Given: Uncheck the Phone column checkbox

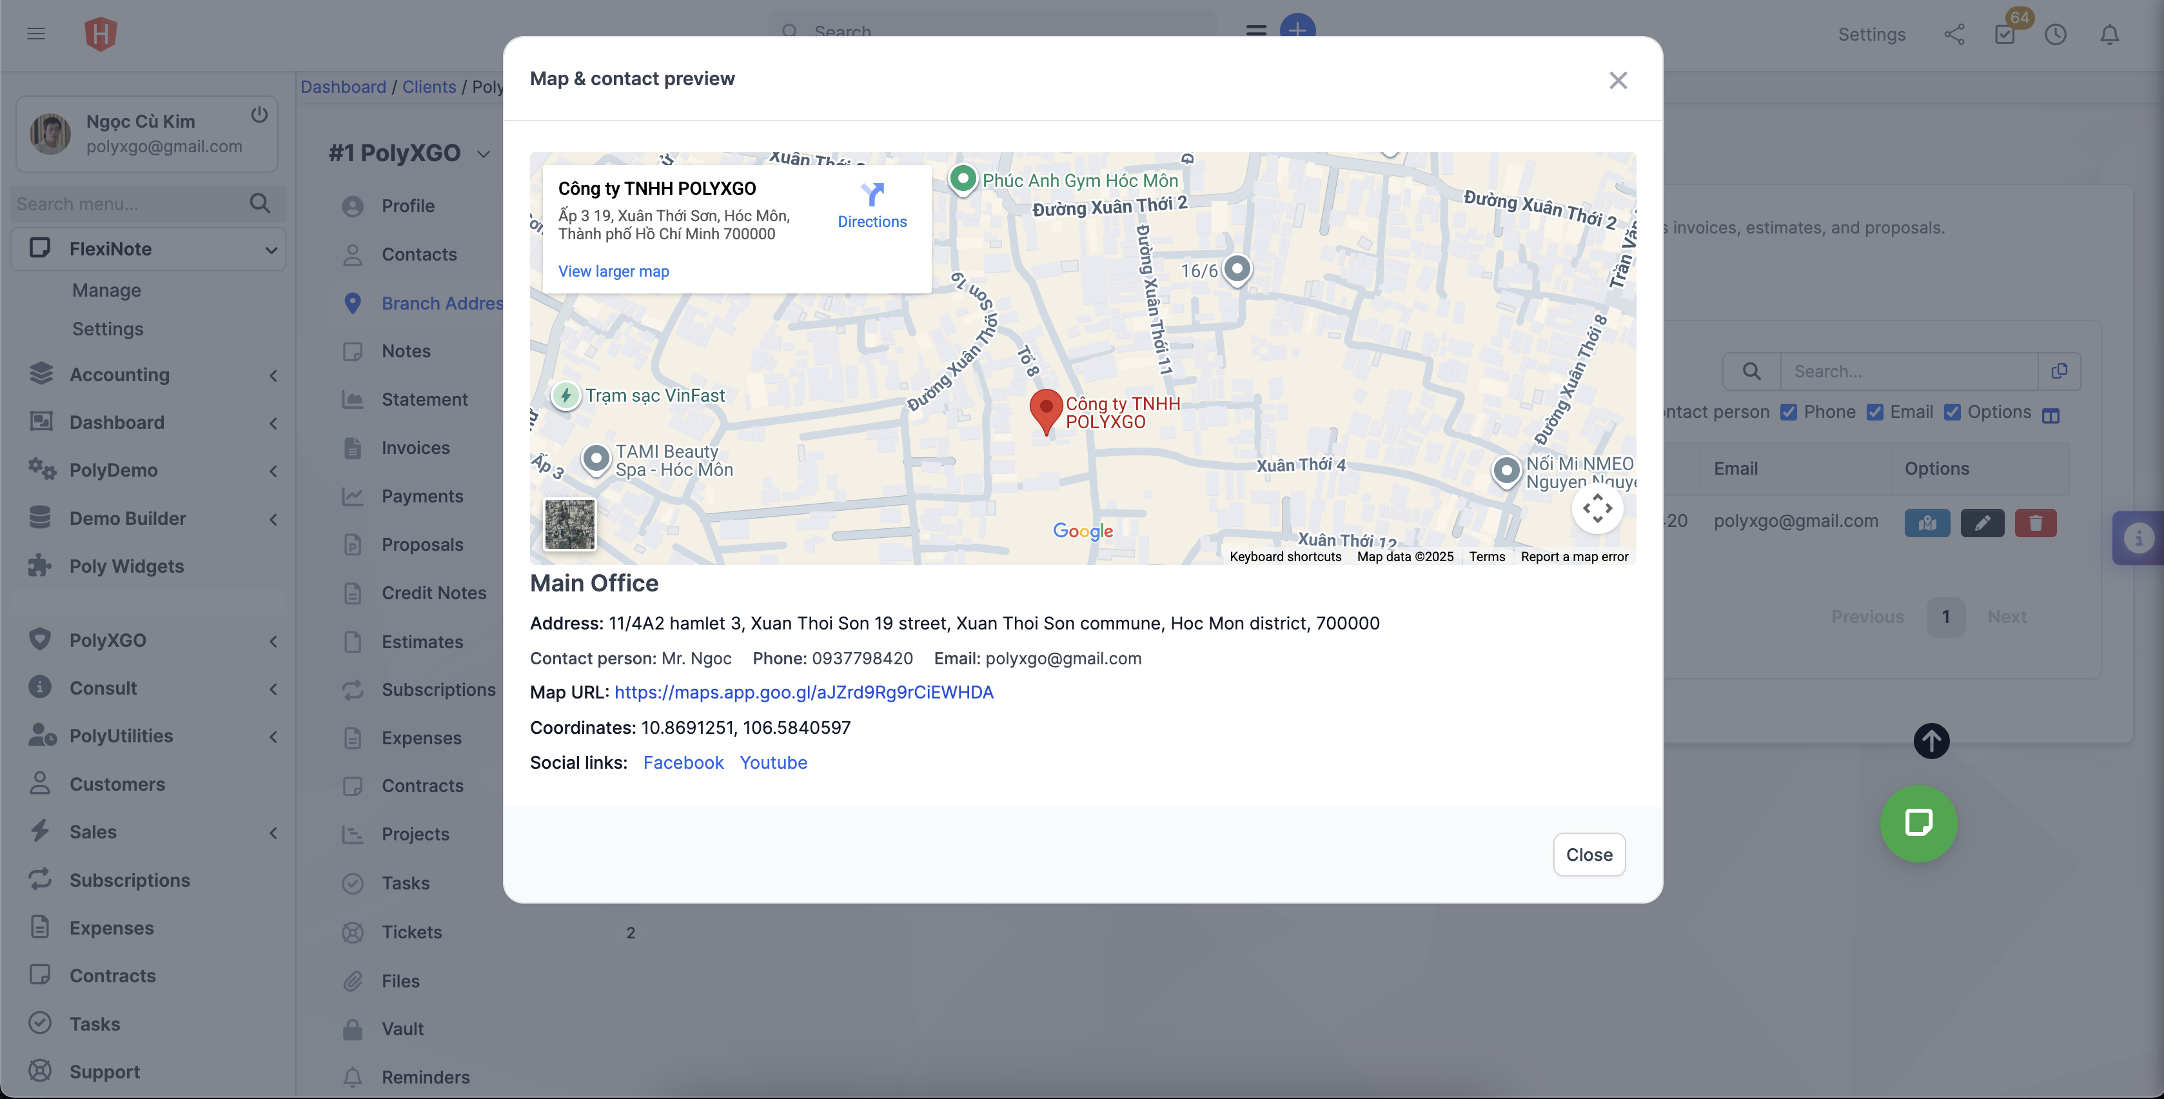Looking at the screenshot, I should [x=1789, y=411].
